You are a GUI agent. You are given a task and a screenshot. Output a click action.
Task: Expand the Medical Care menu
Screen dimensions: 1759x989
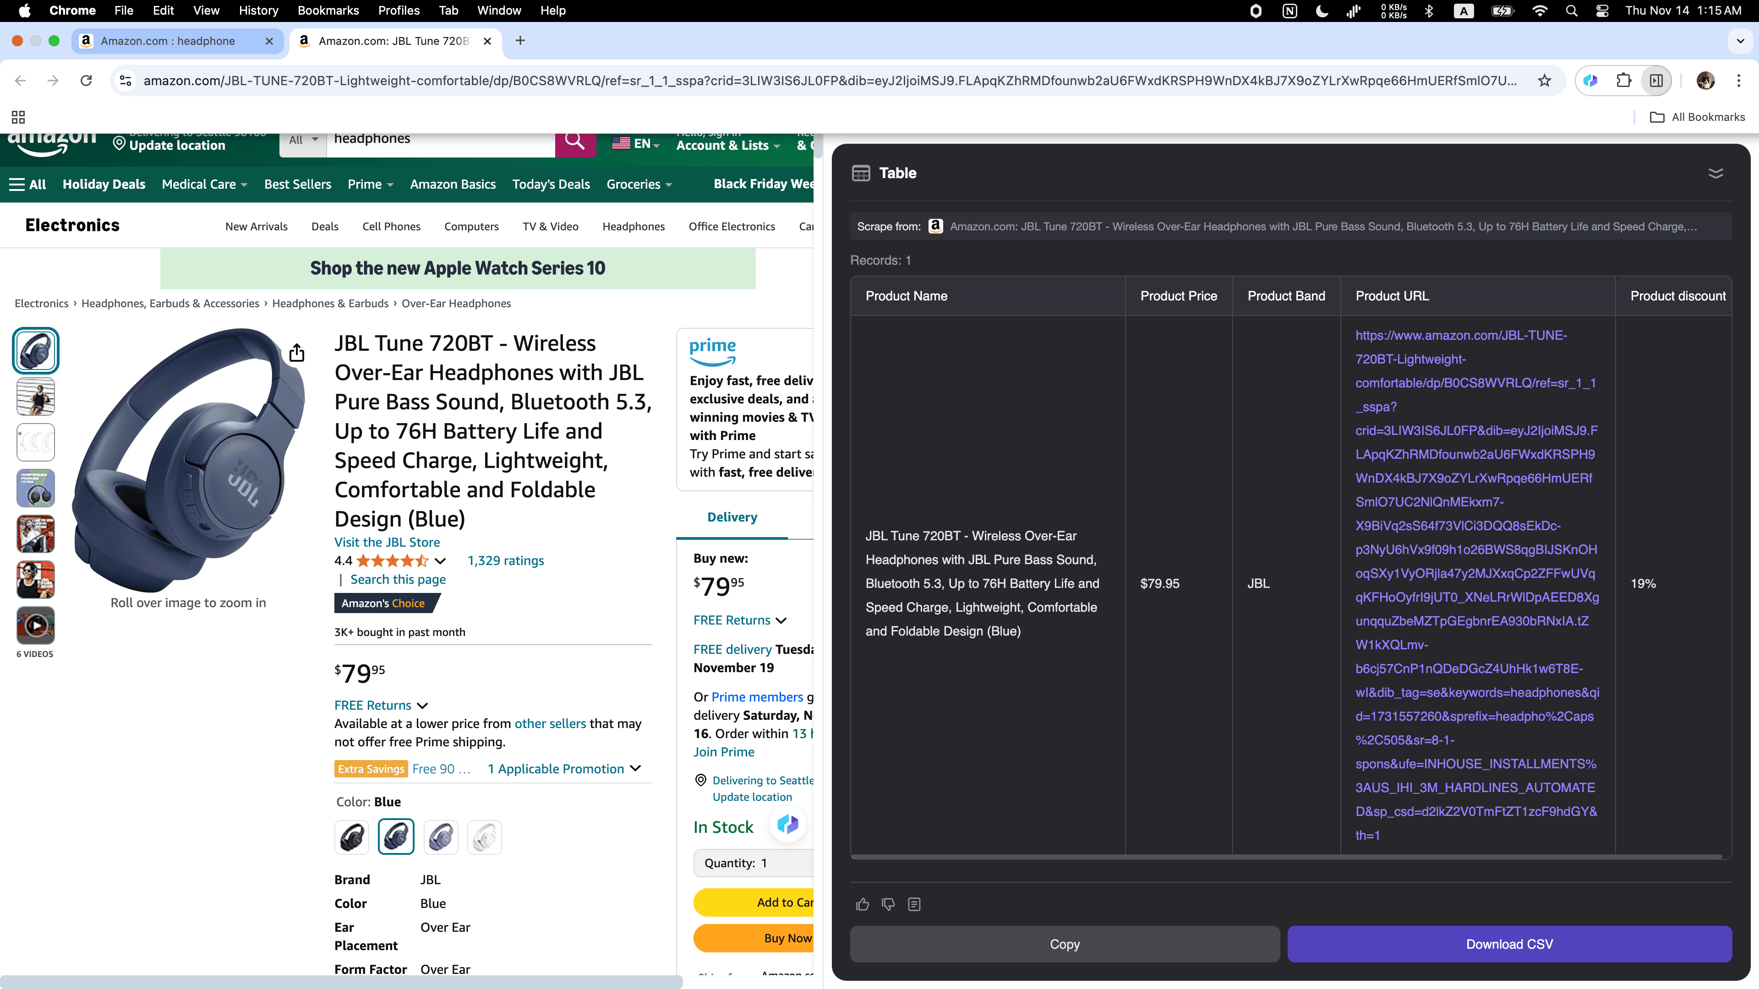pos(204,184)
